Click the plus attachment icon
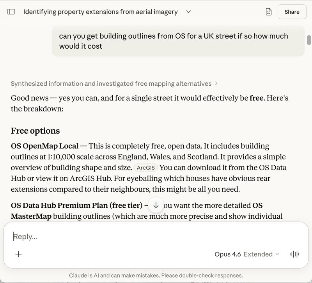Screen dimensions: 312x283 coord(18,254)
